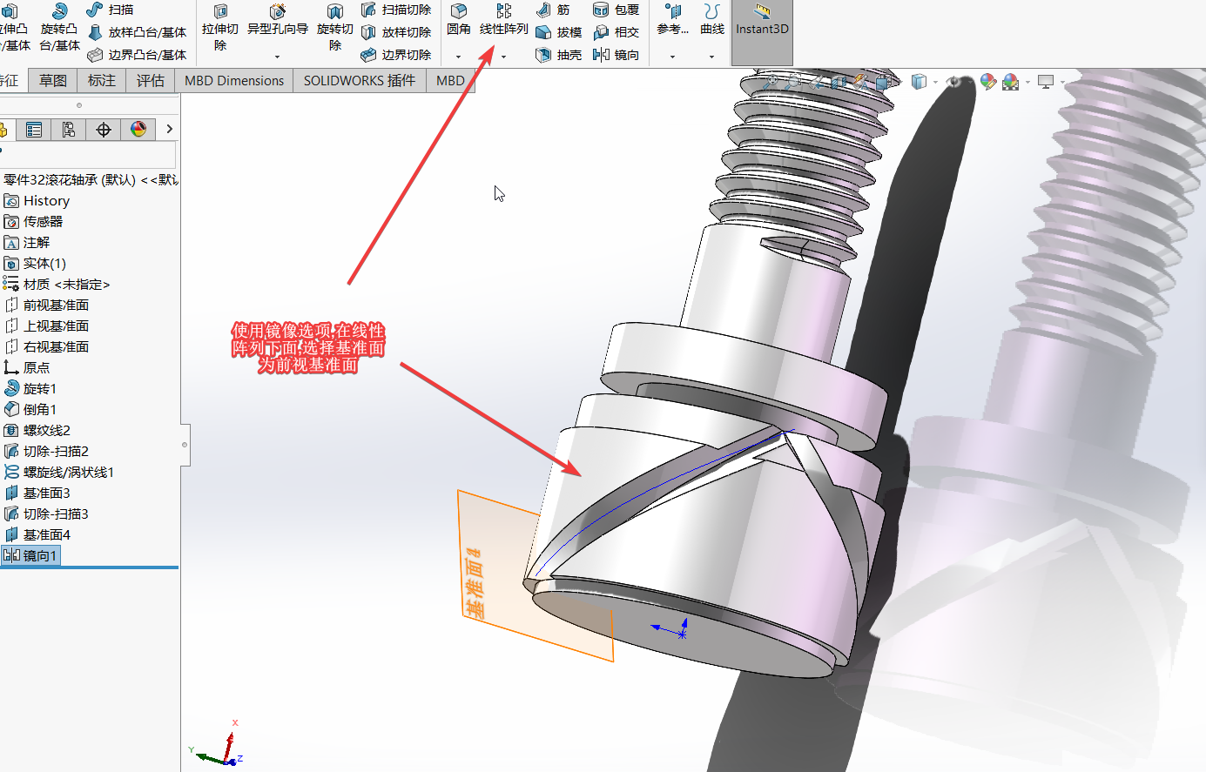Open the 参考 reference geometry tool
Image resolution: width=1206 pixels, height=772 pixels.
click(672, 21)
